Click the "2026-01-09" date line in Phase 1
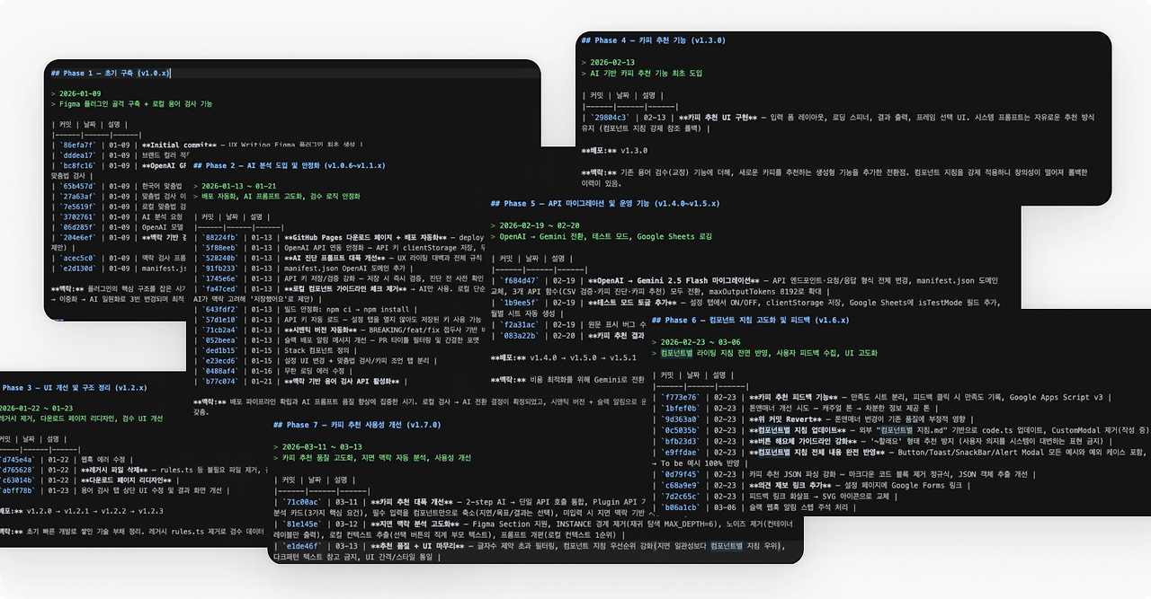1151x599 pixels. [80, 93]
